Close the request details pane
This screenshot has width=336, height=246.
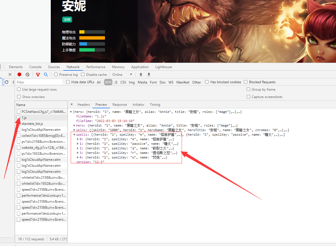point(71,104)
